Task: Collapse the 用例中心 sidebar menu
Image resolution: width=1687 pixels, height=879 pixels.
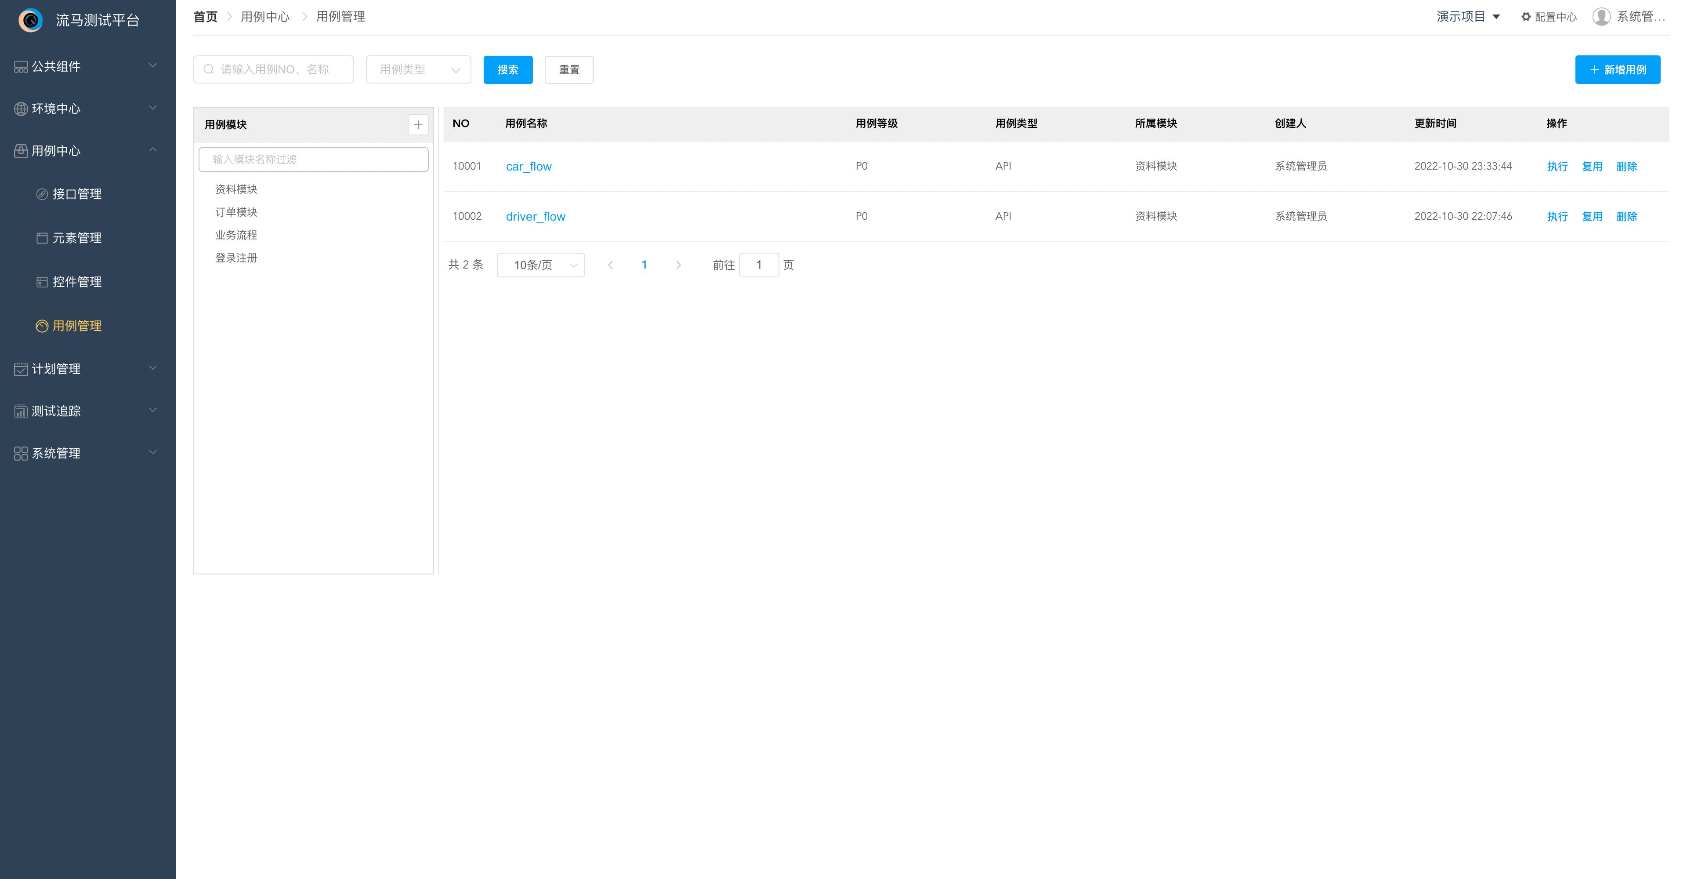Action: (87, 151)
